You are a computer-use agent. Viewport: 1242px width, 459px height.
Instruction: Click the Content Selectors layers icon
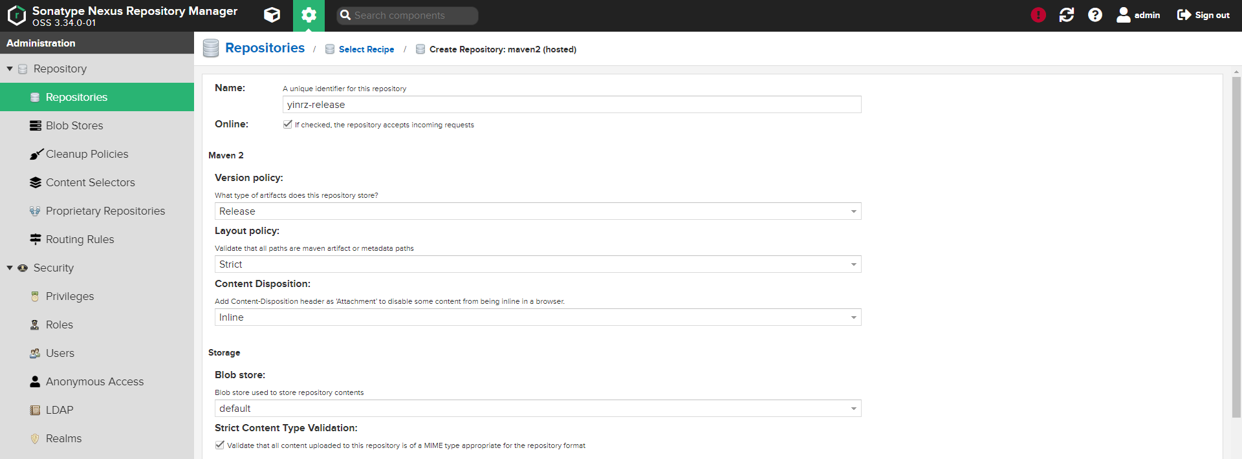pos(36,182)
